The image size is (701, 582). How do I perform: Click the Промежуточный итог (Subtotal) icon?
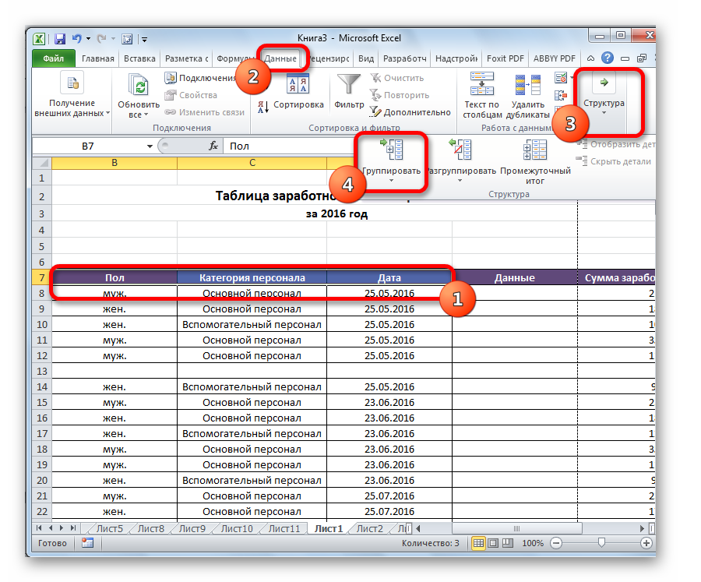click(x=534, y=151)
